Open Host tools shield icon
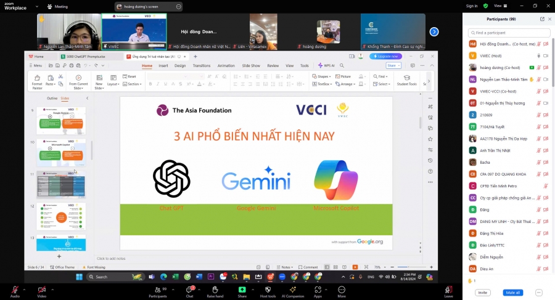Screen dimensions: 555x300 [x=268, y=290]
